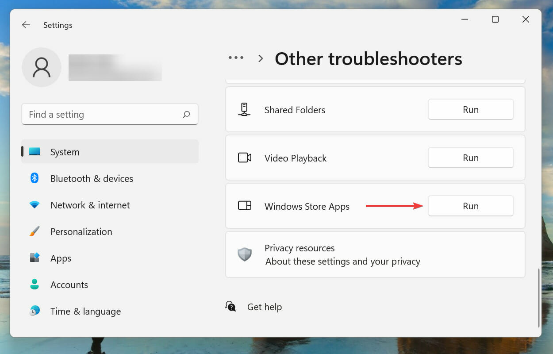Select Accounts from the navigation list
The image size is (553, 354).
coord(69,285)
